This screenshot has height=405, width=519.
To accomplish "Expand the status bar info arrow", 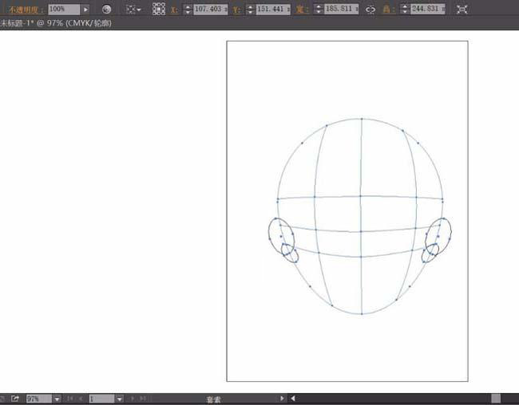I will (282, 398).
